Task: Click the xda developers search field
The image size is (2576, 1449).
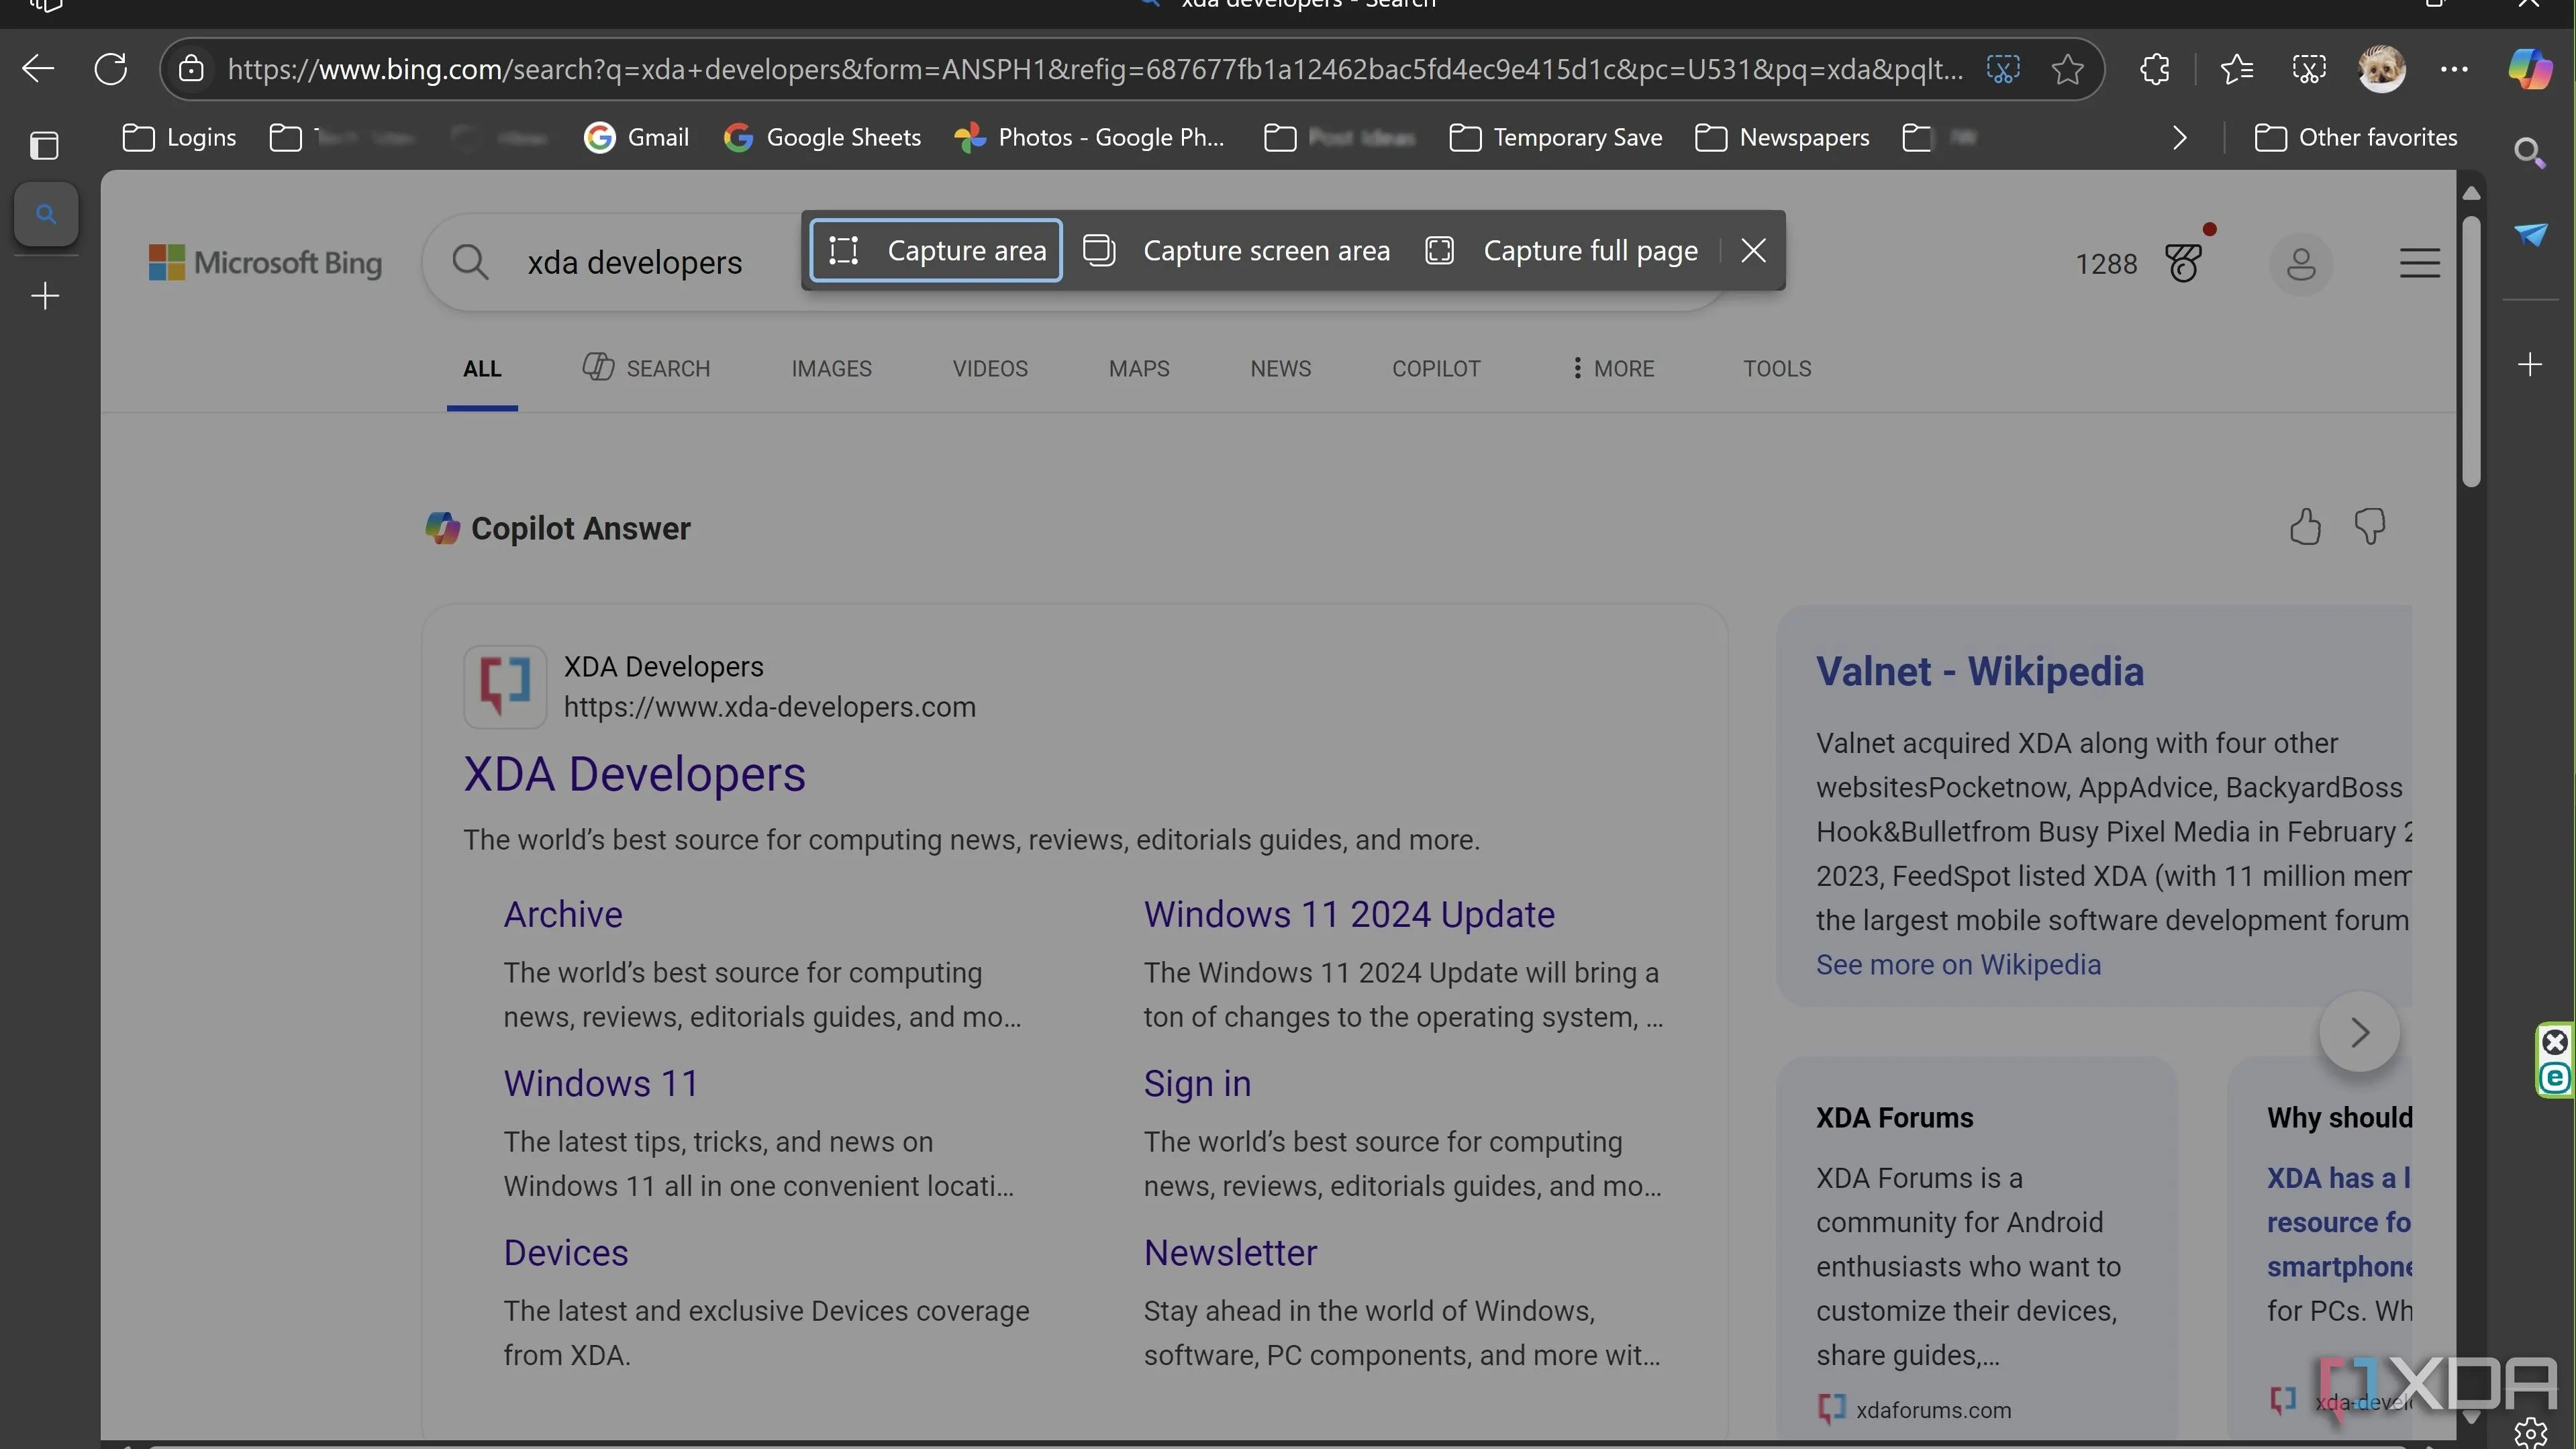Action: point(634,263)
